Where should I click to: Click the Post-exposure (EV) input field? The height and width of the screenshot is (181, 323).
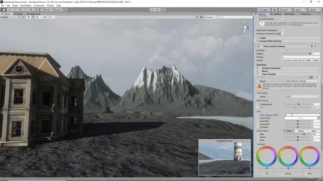pyautogui.click(x=302, y=115)
